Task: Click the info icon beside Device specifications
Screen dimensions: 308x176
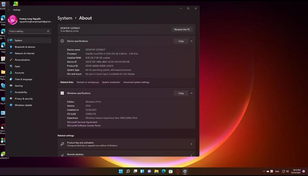Action: (x=62, y=41)
